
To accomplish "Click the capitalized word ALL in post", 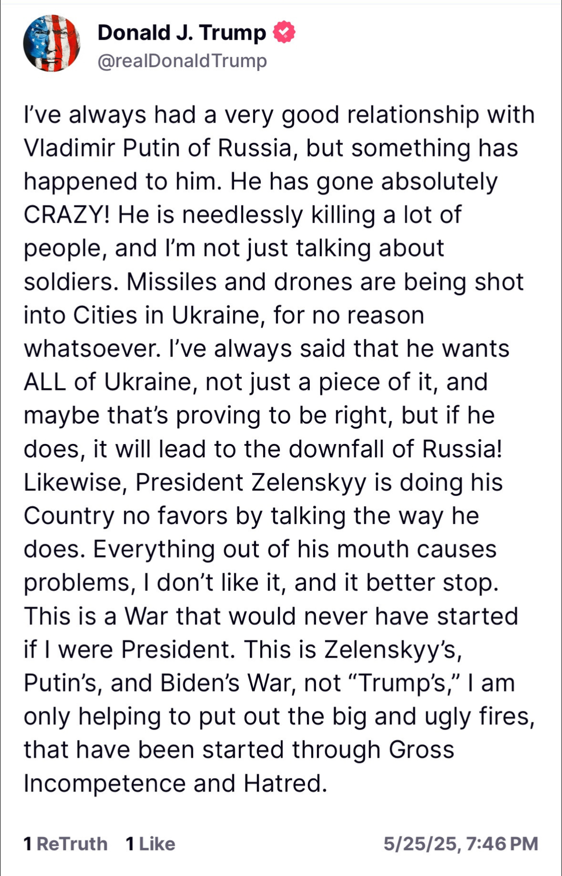I will pyautogui.click(x=45, y=382).
